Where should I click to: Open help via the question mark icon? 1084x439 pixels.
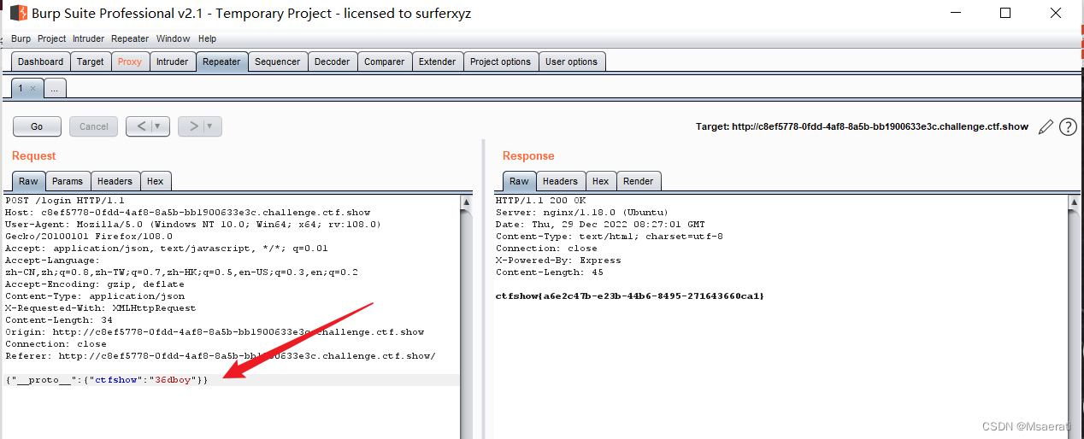click(1068, 126)
